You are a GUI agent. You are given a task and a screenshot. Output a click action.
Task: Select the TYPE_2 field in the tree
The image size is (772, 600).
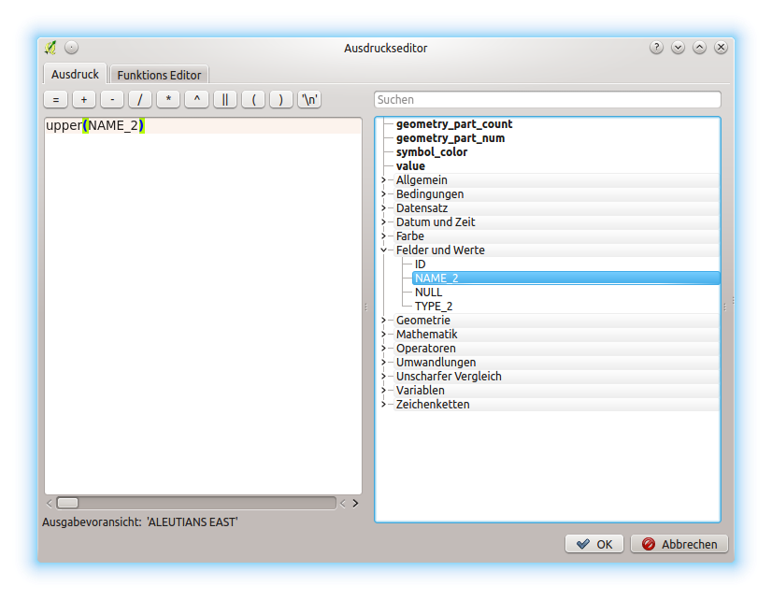pos(433,307)
